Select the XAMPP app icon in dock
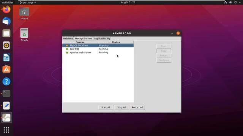243x136 pixels. tap(6, 117)
